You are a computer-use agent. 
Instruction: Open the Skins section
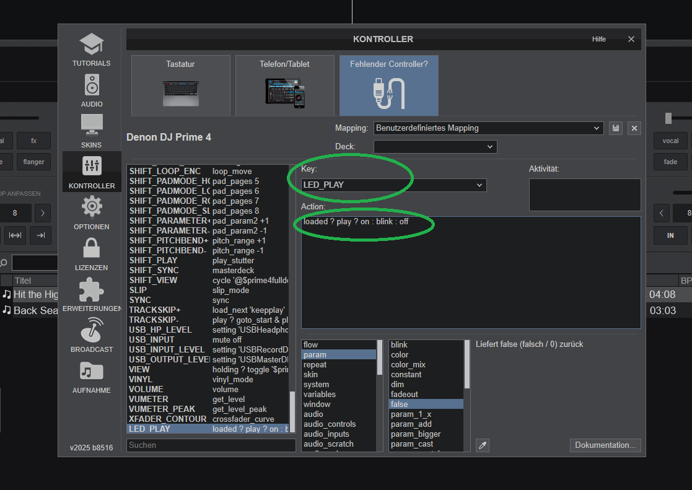click(x=91, y=131)
